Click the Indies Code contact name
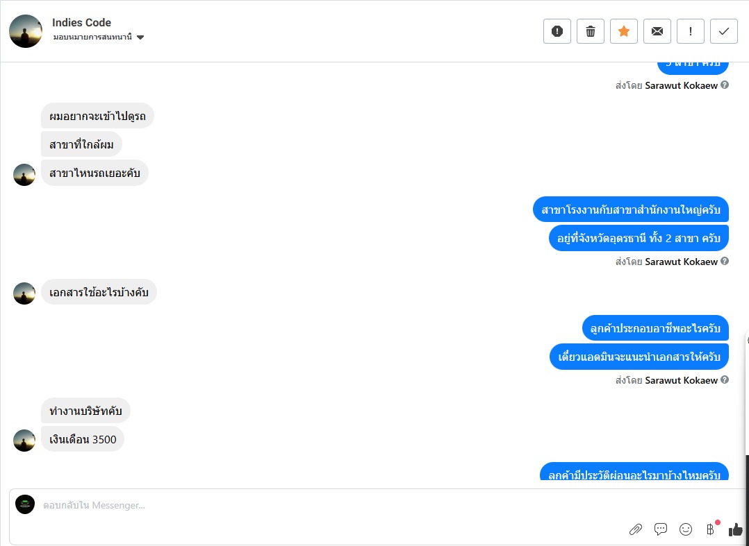Viewport: 749px width, 546px height. pos(82,22)
